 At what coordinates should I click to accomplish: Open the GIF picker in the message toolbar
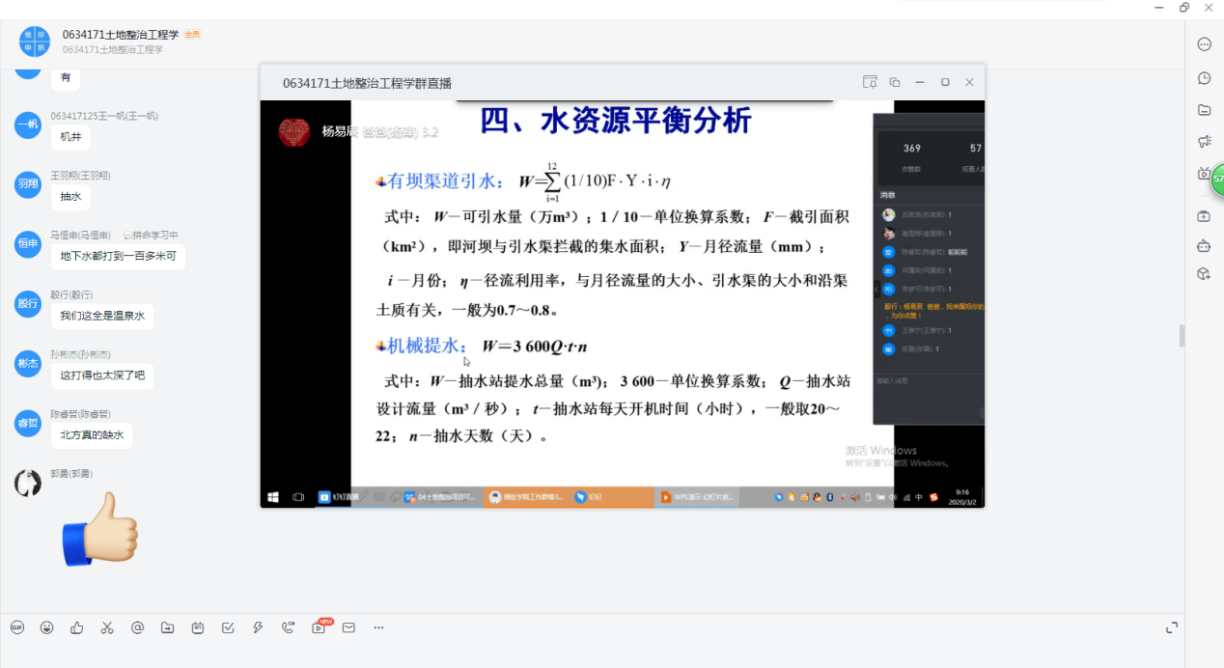[17, 627]
